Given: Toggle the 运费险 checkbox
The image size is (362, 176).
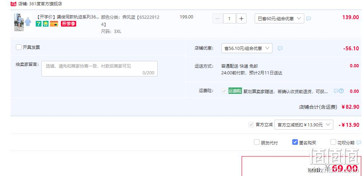Looking at the screenshot, I should 224,91.
